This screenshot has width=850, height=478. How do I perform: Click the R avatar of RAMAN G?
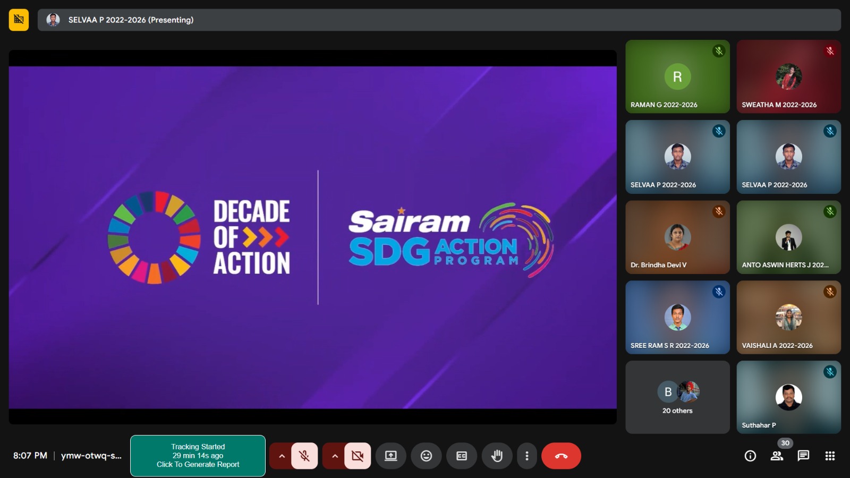tap(677, 76)
